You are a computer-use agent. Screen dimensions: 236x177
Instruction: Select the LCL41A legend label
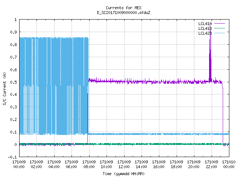click(205, 24)
